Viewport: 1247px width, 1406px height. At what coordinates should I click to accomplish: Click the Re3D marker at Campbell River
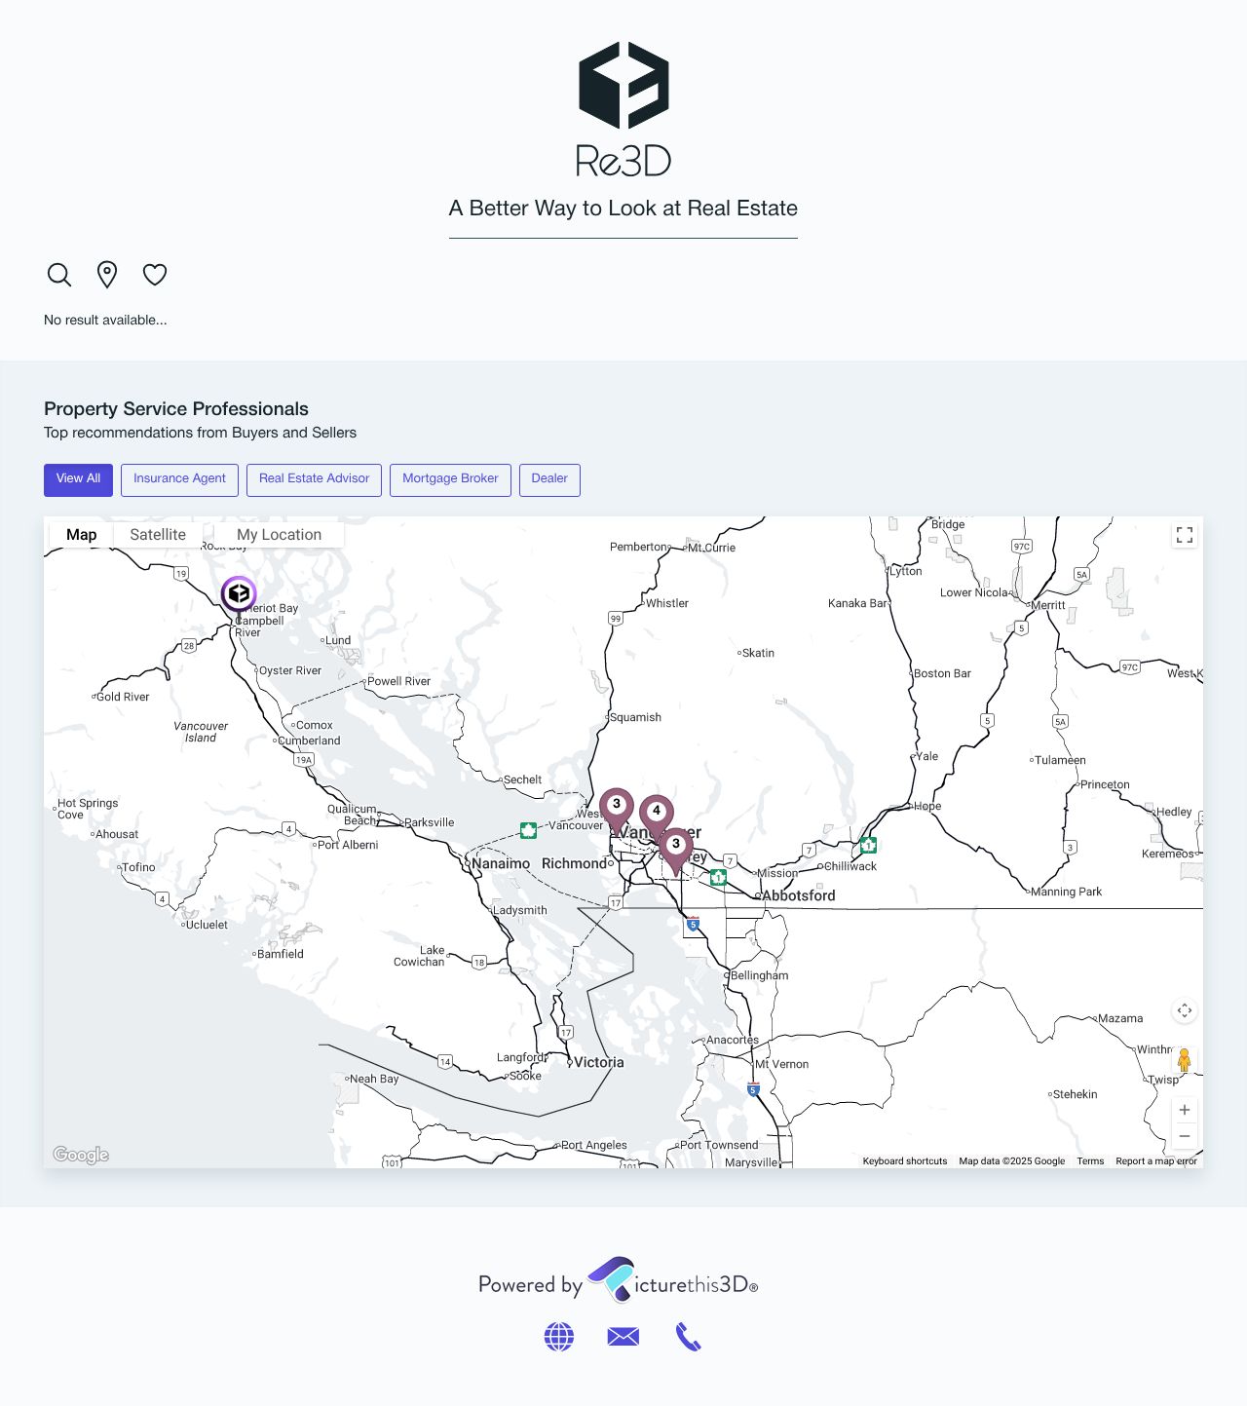pos(239,594)
